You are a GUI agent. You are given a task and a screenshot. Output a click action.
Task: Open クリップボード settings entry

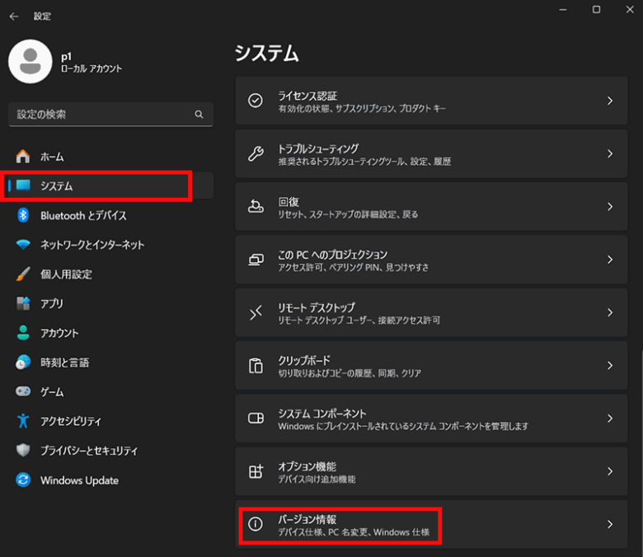[431, 365]
